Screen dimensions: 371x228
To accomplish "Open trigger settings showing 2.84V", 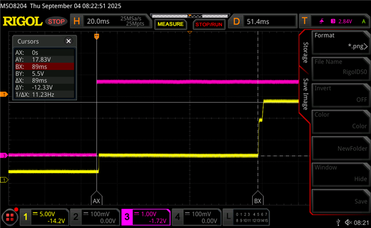I will pos(335,21).
